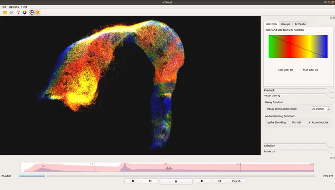Toggle the orange gear settings icon

tap(37, 13)
